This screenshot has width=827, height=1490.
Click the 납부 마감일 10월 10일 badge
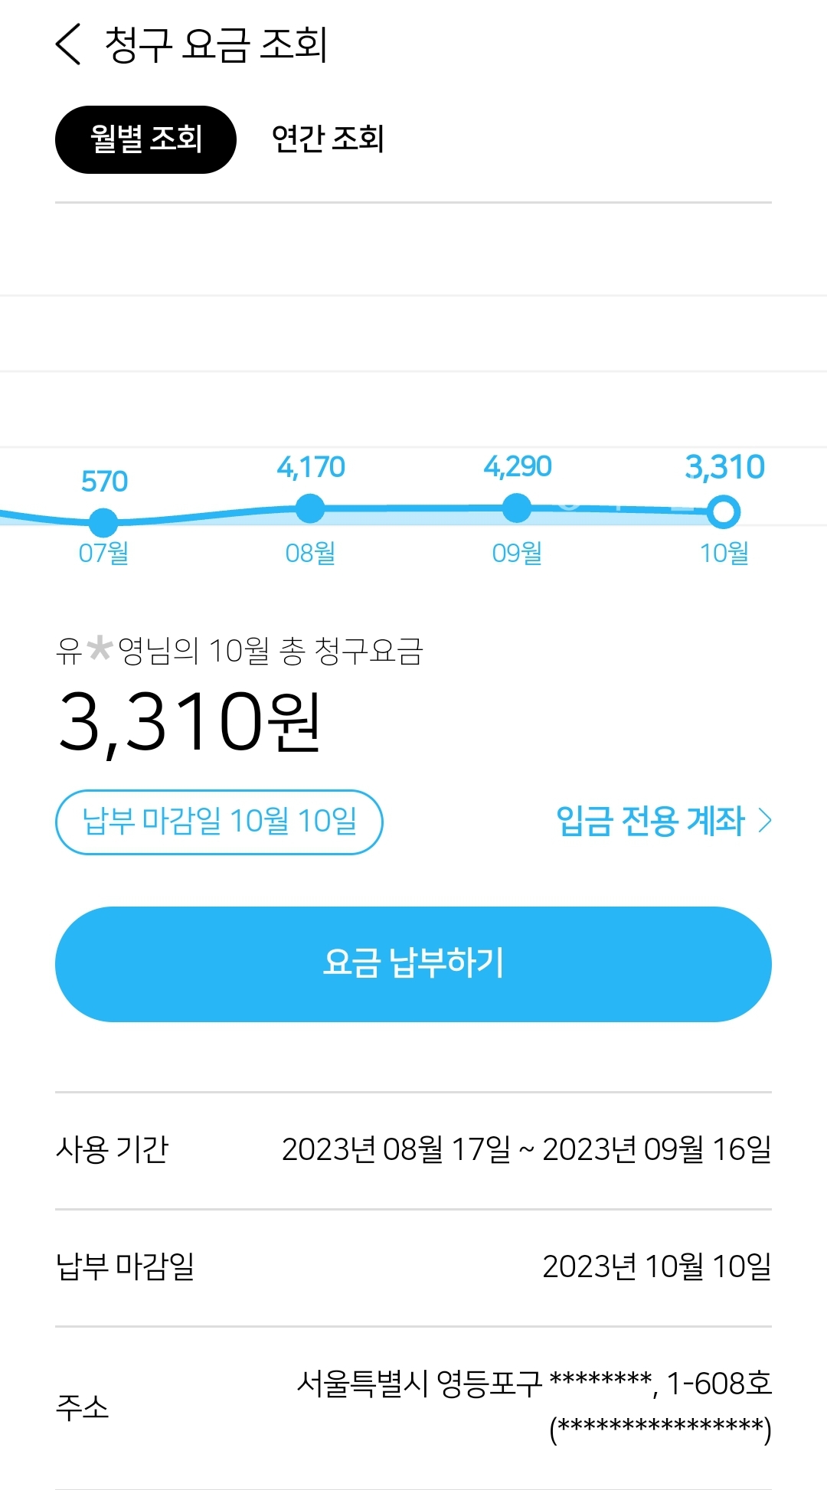click(x=219, y=822)
